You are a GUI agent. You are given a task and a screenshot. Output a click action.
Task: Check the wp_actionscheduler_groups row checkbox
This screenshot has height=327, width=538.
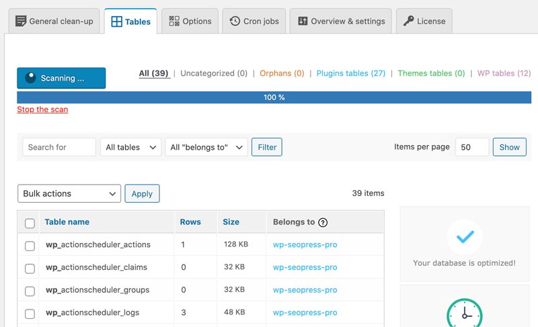[30, 291]
